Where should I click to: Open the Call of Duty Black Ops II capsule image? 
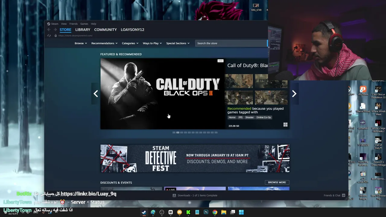click(163, 94)
